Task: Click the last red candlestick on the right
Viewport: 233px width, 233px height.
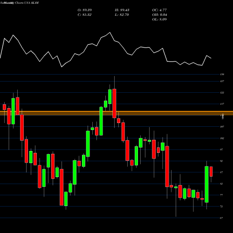Action: (211, 171)
